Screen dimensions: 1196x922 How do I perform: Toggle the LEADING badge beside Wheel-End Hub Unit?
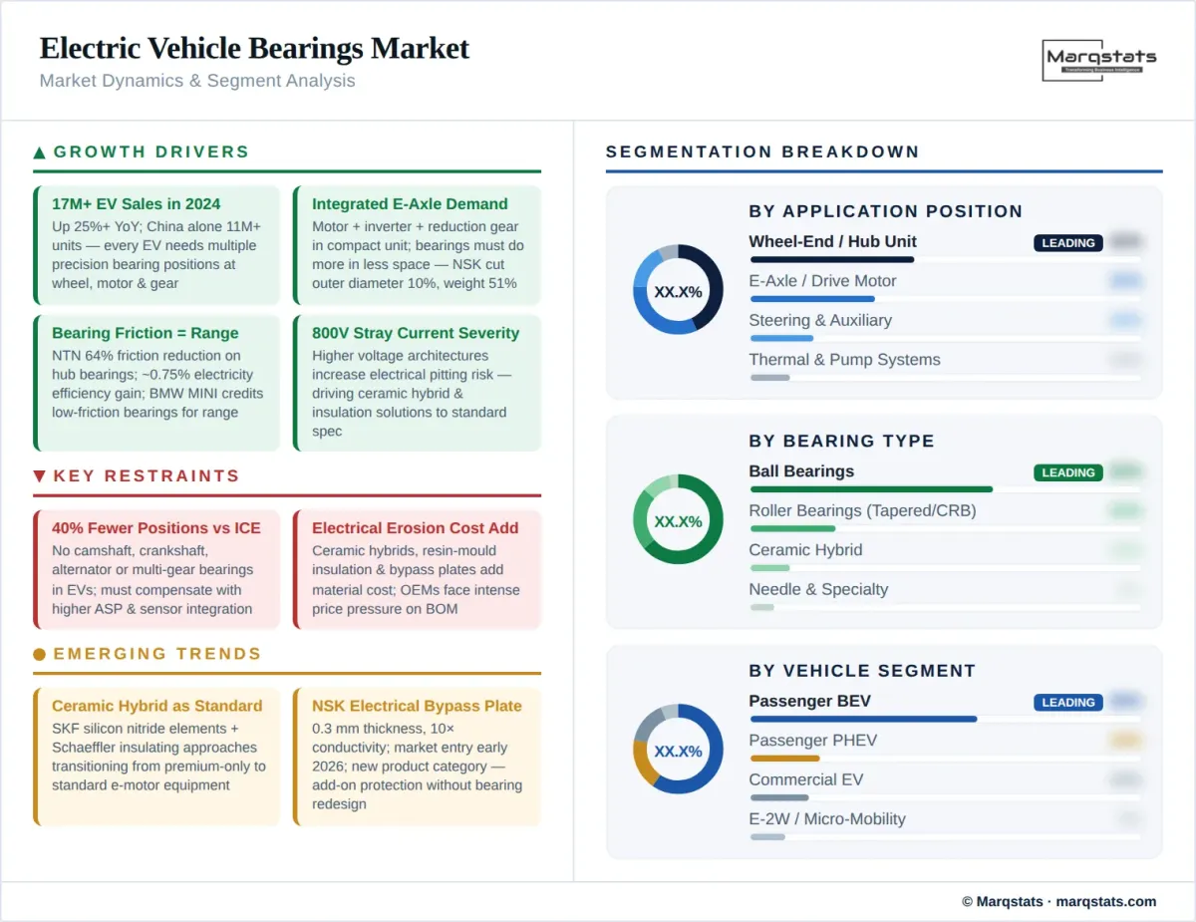click(1067, 242)
